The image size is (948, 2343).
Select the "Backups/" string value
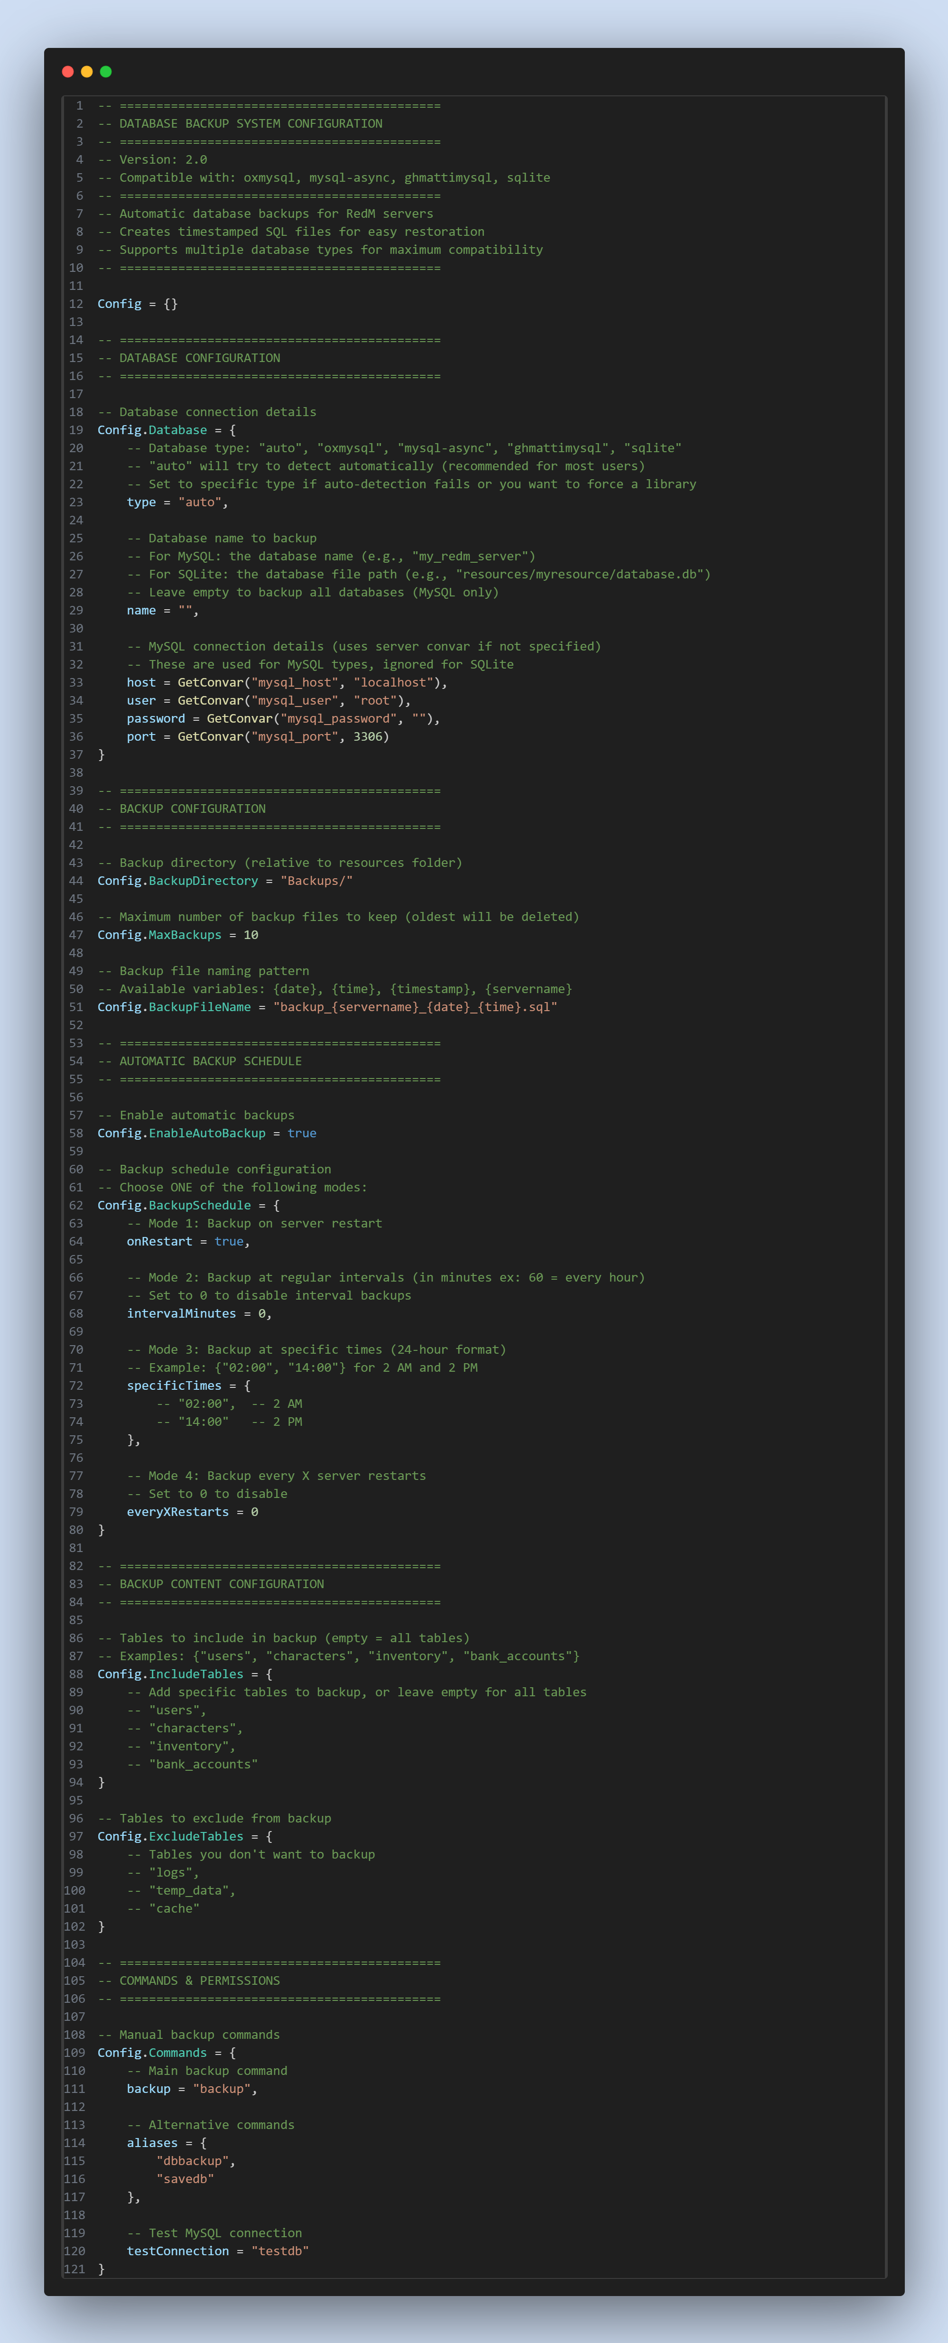click(x=316, y=881)
